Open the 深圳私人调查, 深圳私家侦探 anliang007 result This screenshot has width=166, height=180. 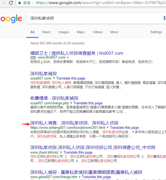pyautogui.click(x=74, y=123)
